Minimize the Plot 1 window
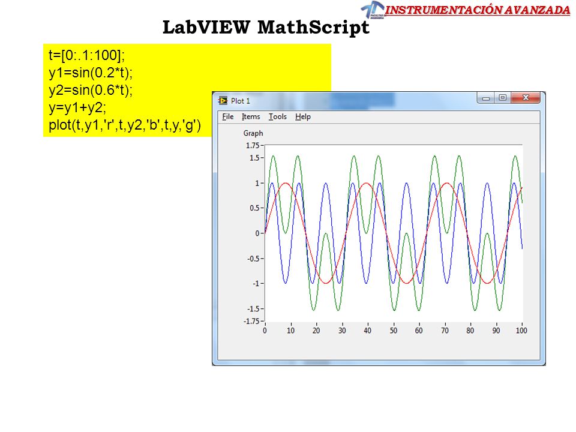Viewport: 576px width, 432px height. [485, 98]
